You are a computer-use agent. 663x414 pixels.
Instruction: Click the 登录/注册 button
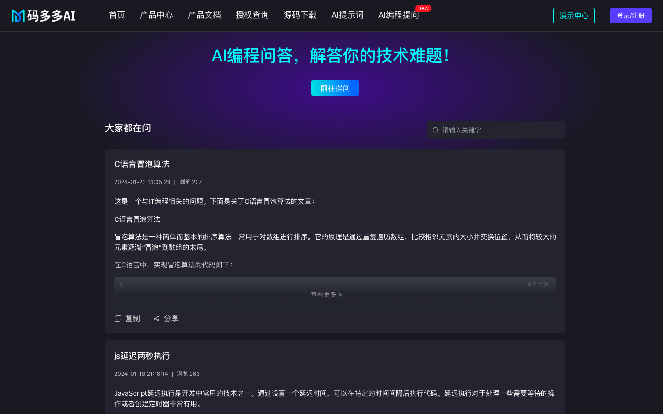click(630, 15)
